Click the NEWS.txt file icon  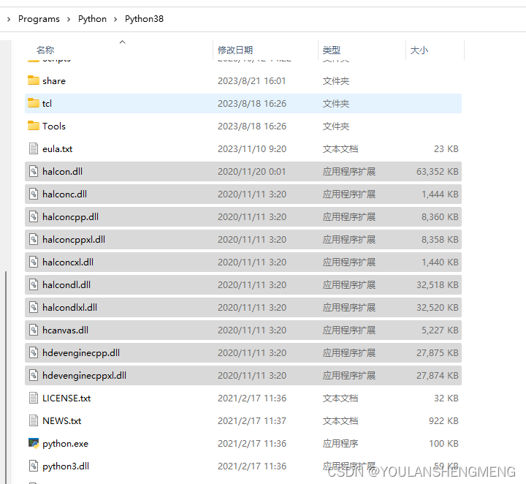pos(33,420)
